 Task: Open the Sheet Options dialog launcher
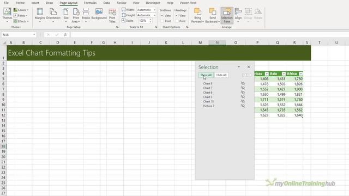click(187, 27)
